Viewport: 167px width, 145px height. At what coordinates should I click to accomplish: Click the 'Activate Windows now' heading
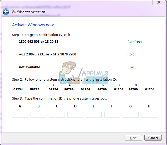click(33, 25)
